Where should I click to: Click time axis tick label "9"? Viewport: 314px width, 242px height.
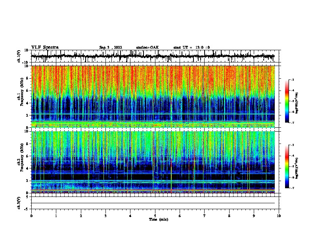(x=254, y=216)
